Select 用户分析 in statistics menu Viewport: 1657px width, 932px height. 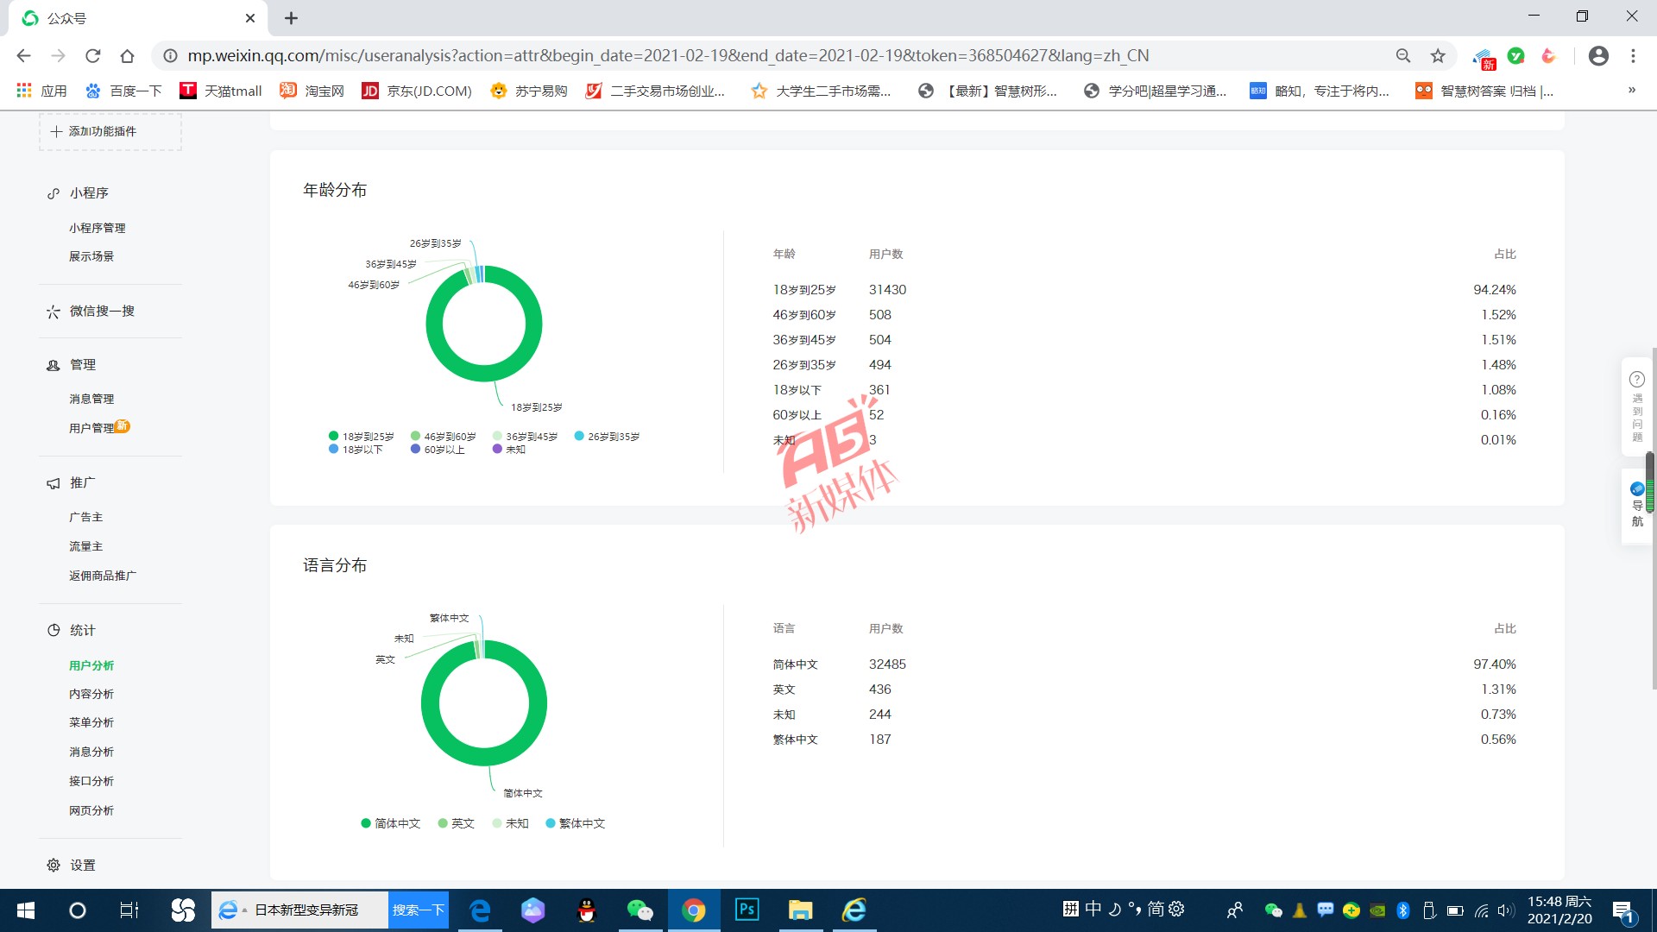91,665
